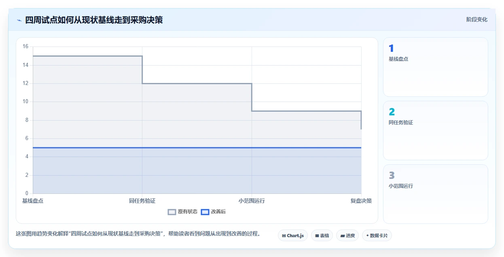Click y-axis value 8
This screenshot has height=257, width=504.
(x=27, y=120)
